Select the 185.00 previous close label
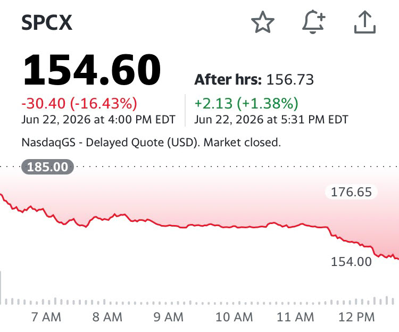The width and height of the screenshot is (399, 332). tap(47, 167)
